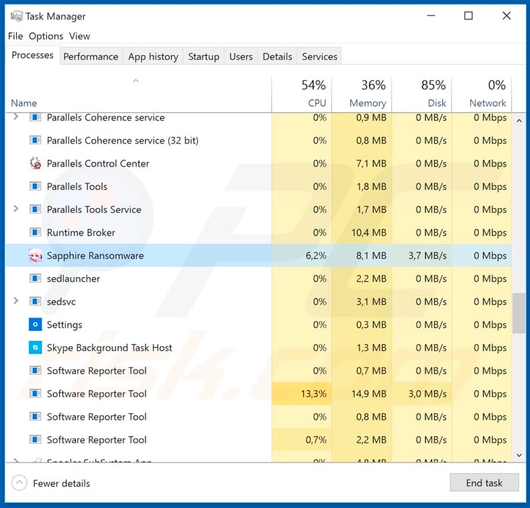The width and height of the screenshot is (530, 508).
Task: Click the End task button
Action: [x=484, y=482]
